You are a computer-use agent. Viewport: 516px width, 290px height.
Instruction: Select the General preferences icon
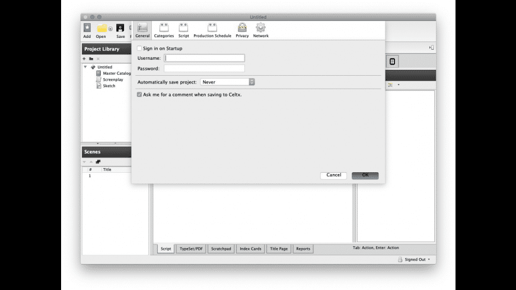(x=142, y=28)
